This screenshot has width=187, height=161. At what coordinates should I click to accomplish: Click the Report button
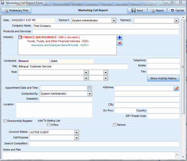pos(157,11)
